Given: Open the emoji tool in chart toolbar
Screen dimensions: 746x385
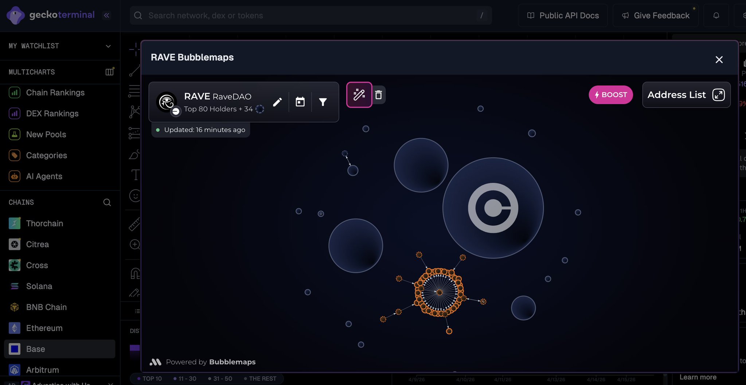Looking at the screenshot, I should (x=135, y=196).
